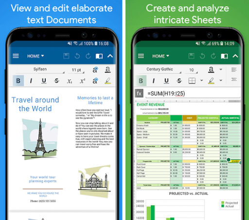Cell borders grid icon in Sheets
This screenshot has width=249, height=220.
[x=192, y=80]
